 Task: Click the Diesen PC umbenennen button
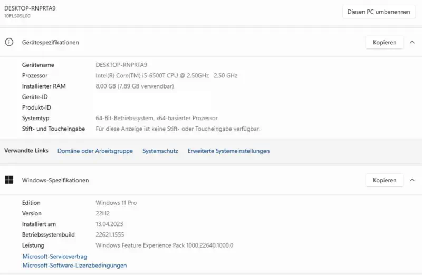pyautogui.click(x=379, y=12)
